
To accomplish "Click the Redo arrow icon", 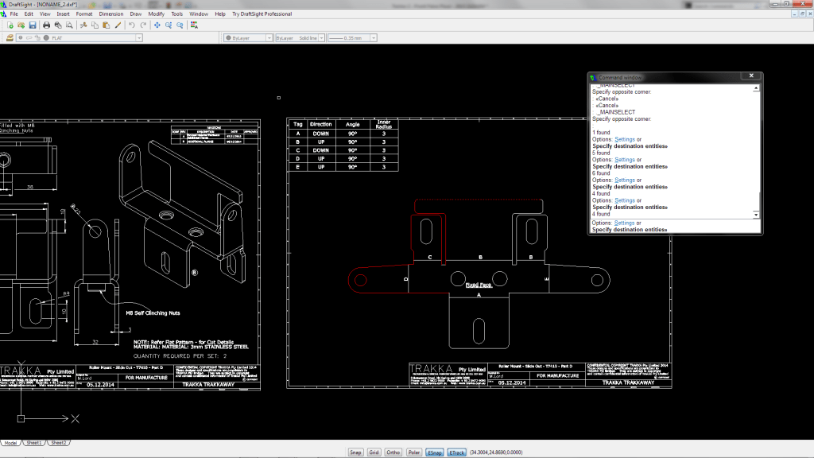I will (143, 25).
